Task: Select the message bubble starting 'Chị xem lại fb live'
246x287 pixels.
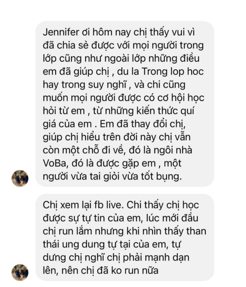Action: coord(125,237)
